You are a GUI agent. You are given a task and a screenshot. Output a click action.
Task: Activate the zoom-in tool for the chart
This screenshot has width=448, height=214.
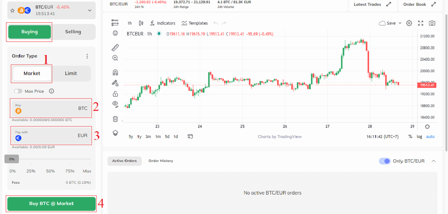115,58
